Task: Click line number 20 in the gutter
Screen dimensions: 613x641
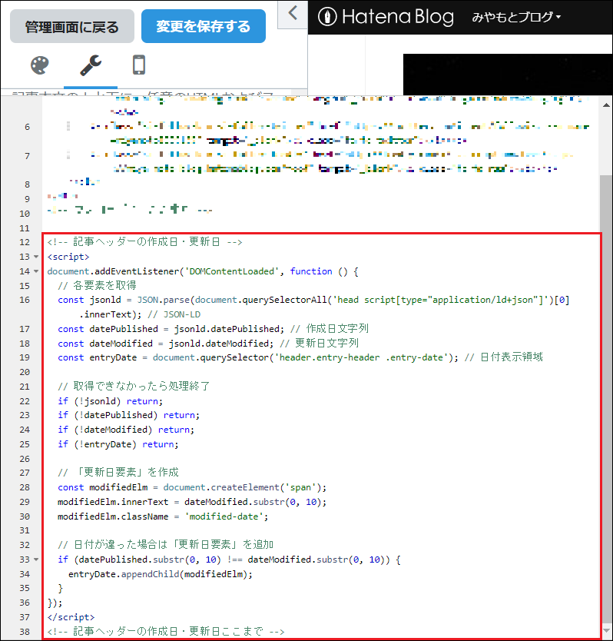Action: pyautogui.click(x=25, y=372)
